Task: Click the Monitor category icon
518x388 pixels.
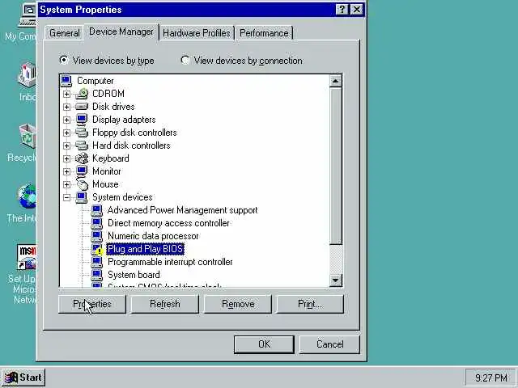Action: [82, 171]
